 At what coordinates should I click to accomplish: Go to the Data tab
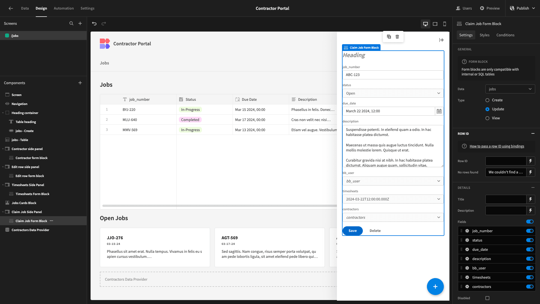click(25, 8)
